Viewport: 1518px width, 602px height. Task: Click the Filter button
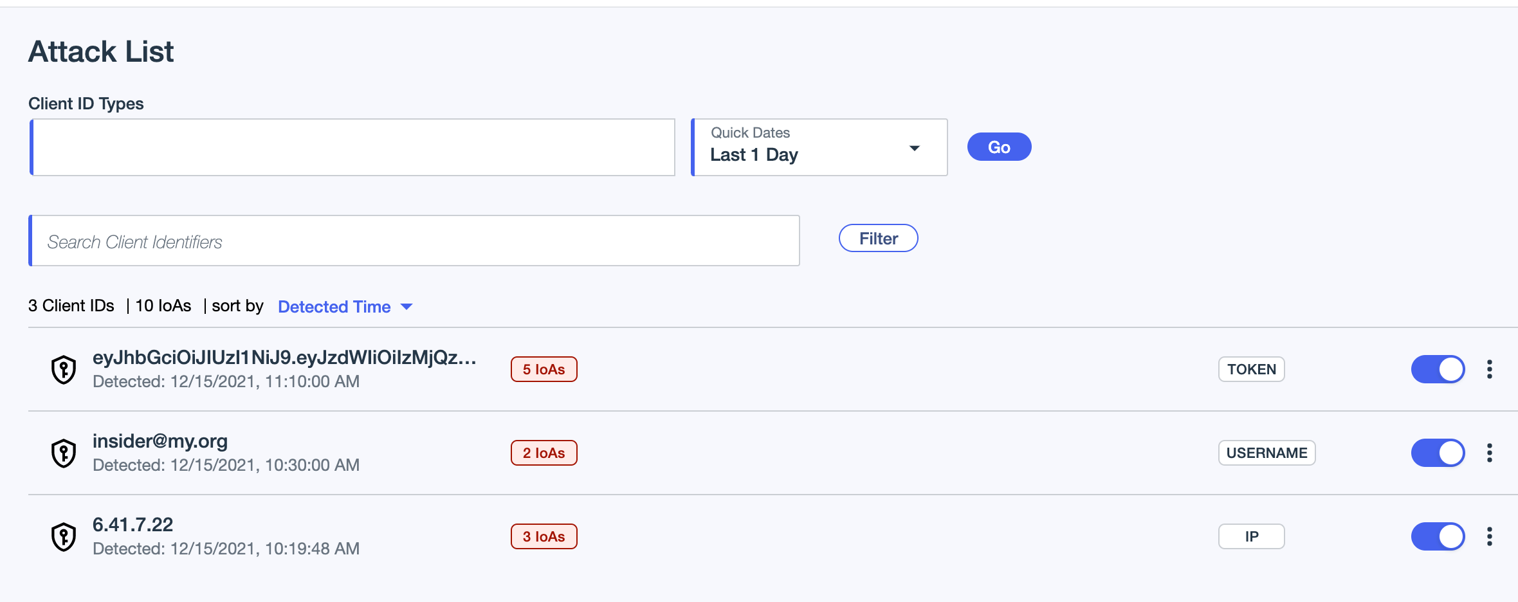878,239
